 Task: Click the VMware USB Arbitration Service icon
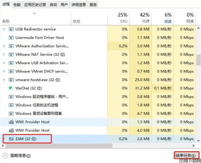click(x=11, y=63)
